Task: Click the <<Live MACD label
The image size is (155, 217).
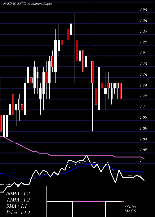Action: [131, 209]
